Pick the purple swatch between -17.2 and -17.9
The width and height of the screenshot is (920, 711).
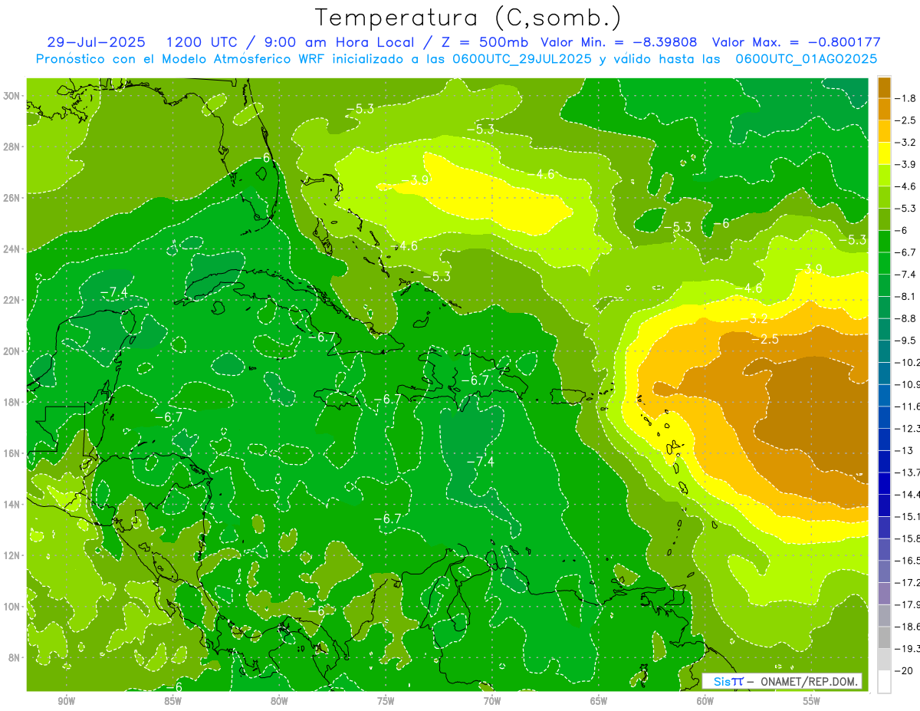884,593
